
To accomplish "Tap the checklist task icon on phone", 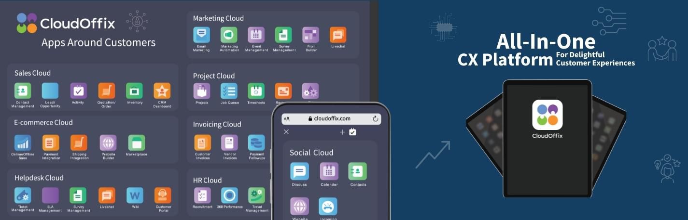I will (x=352, y=131).
